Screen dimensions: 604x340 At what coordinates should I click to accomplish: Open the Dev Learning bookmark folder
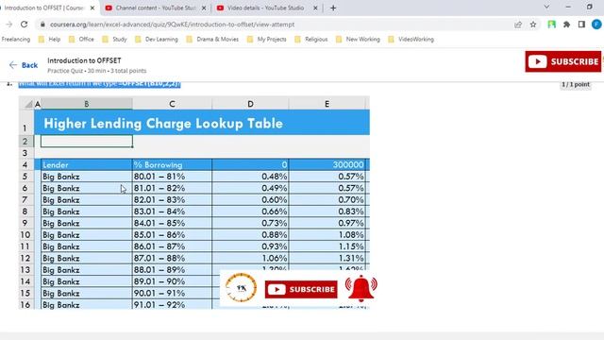pos(157,40)
